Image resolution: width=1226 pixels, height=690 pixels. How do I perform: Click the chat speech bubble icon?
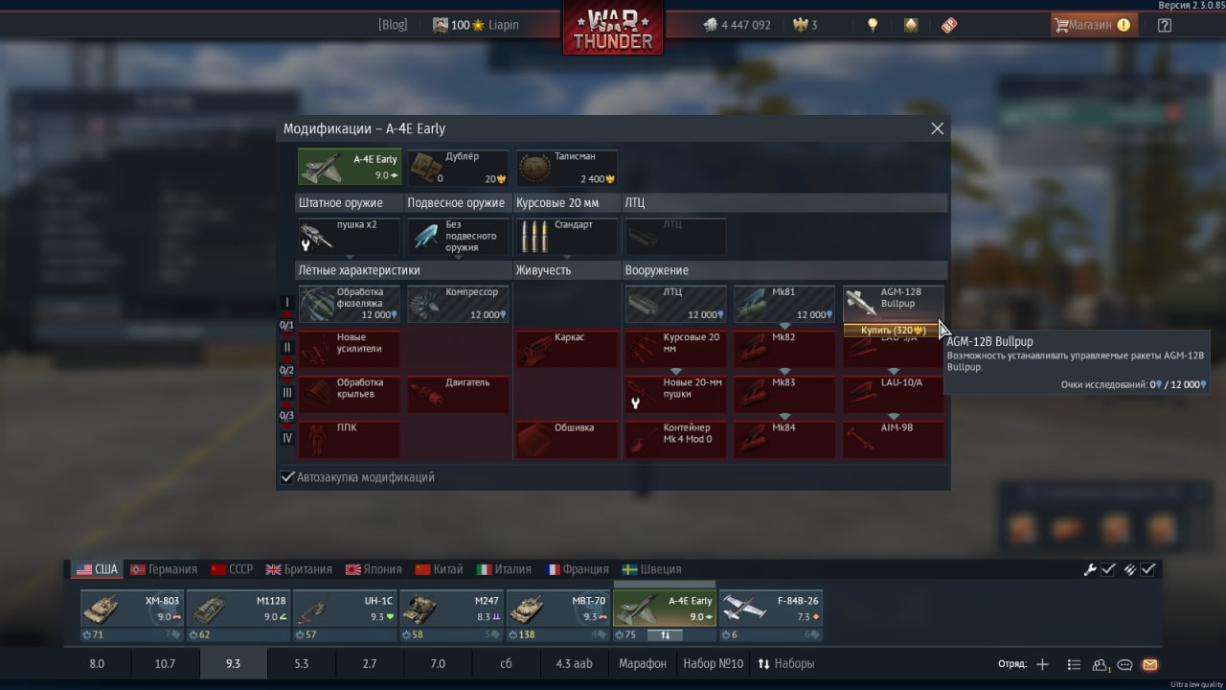1125,664
